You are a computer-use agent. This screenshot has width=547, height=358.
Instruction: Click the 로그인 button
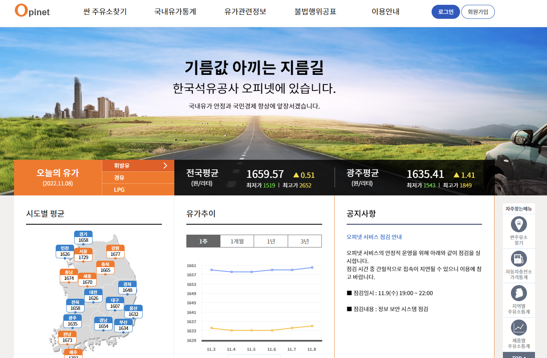446,12
